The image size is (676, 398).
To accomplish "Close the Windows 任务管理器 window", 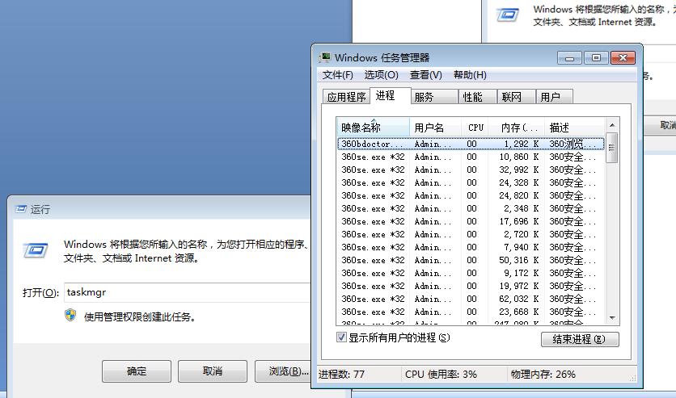I will 623,57.
